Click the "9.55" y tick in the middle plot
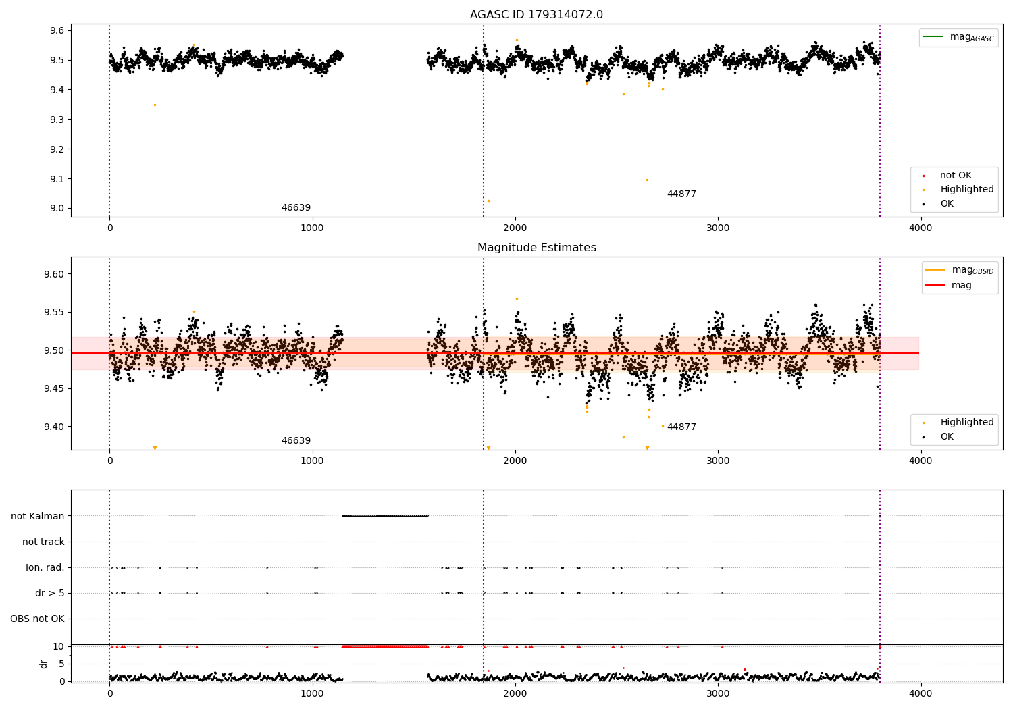 coord(54,313)
